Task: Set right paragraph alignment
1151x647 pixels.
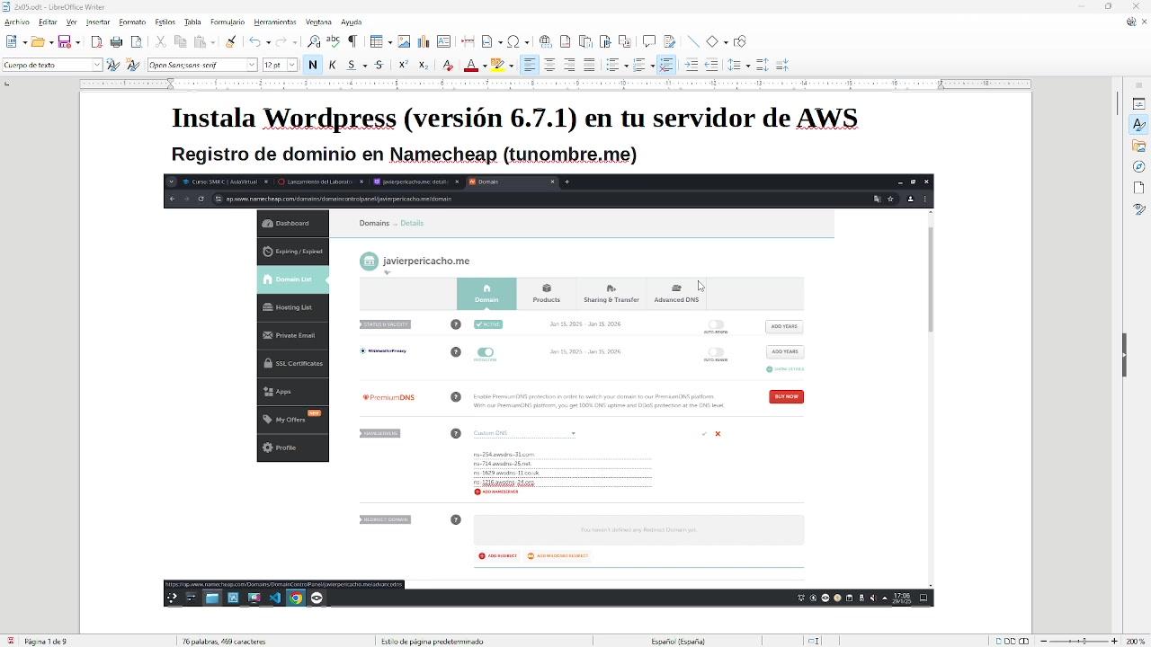Action: click(x=569, y=65)
